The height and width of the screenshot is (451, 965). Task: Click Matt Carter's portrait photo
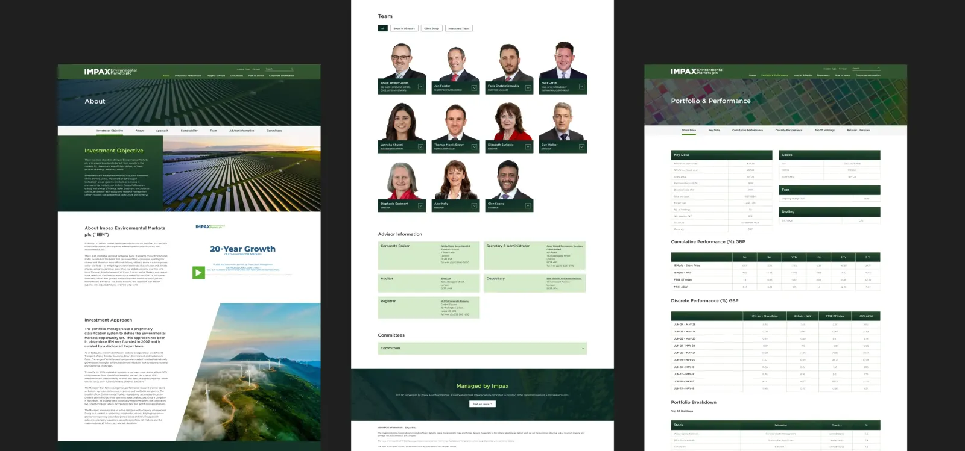(x=563, y=60)
